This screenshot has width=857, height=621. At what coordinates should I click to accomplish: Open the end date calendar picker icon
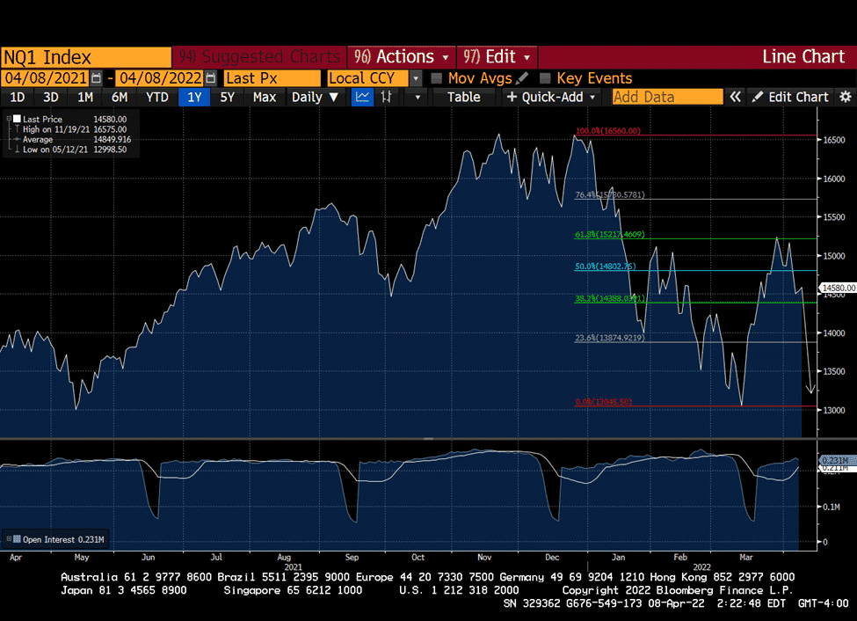(211, 78)
